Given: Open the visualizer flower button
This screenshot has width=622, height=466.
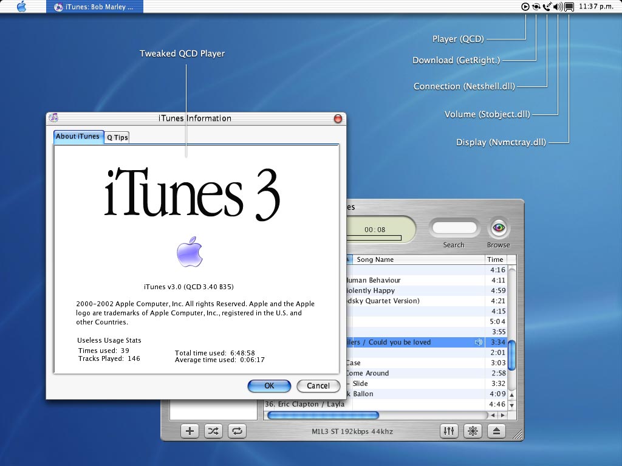Looking at the screenshot, I should tap(473, 431).
